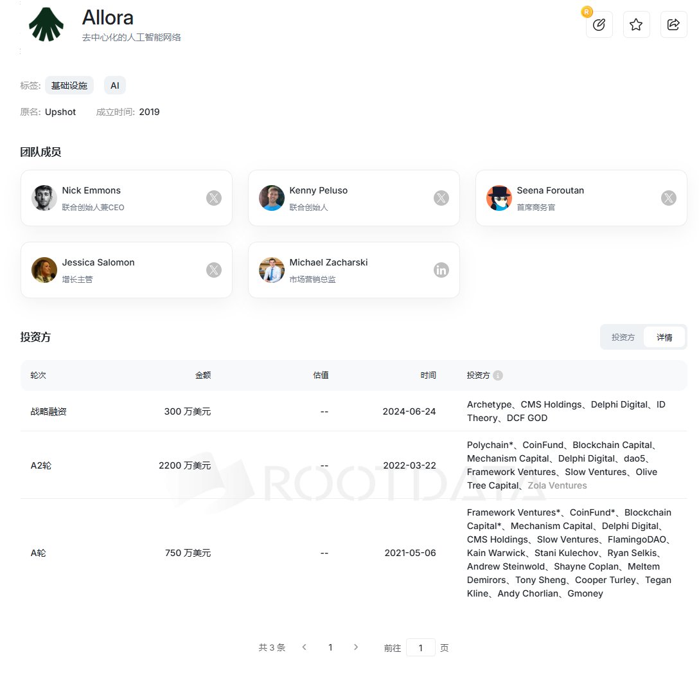The image size is (699, 675).
Task: Click the page number input field
Action: (x=420, y=647)
